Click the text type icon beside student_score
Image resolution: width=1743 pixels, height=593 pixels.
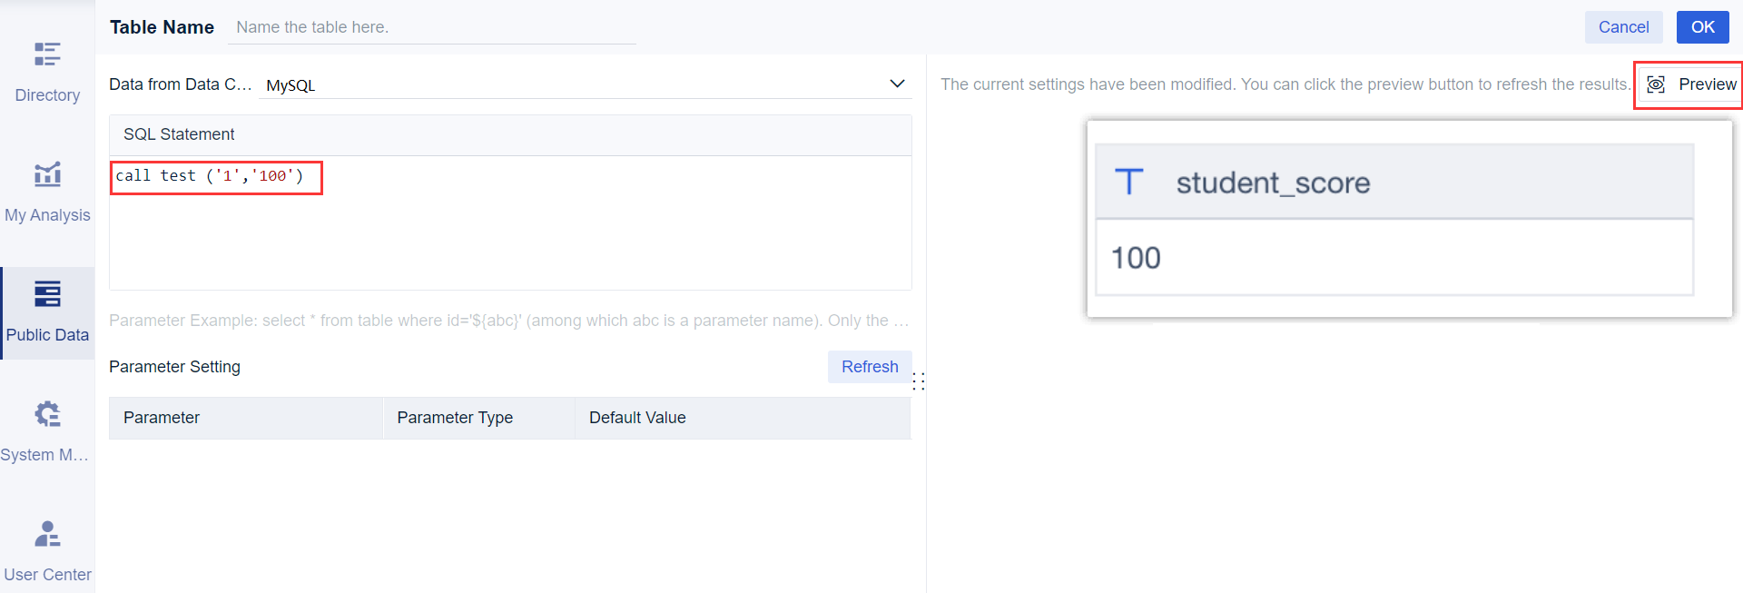(1128, 183)
